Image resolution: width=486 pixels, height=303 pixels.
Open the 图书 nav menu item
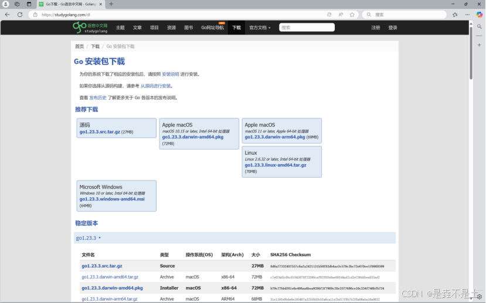pyautogui.click(x=188, y=28)
